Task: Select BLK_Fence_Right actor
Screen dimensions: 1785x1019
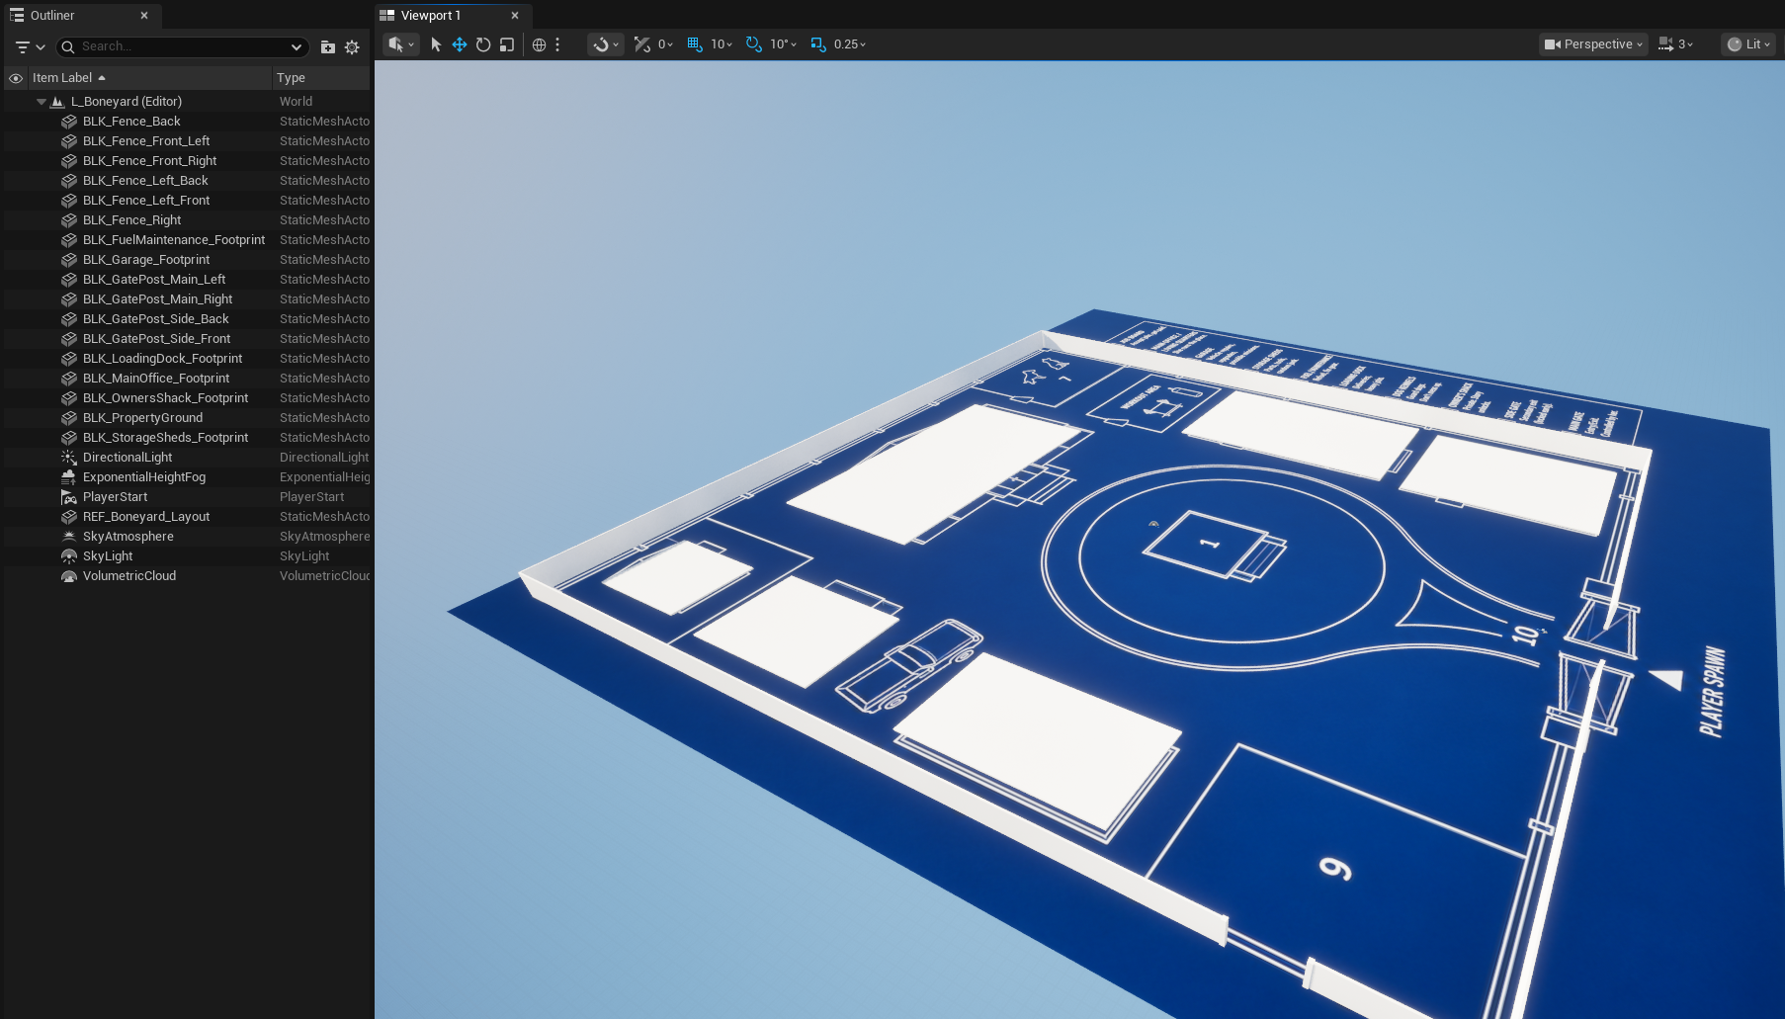Action: (131, 220)
